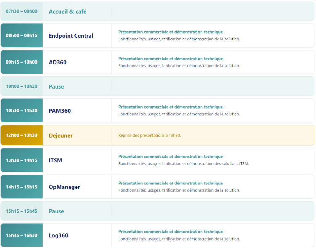Viewport: 316px width, 248px height.
Task: Click the PAM360 description line
Action: coord(179,114)
